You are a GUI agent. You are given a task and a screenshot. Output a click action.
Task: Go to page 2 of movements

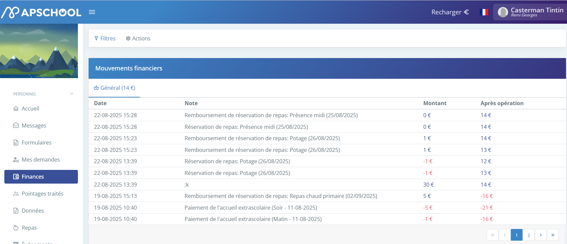click(x=529, y=235)
